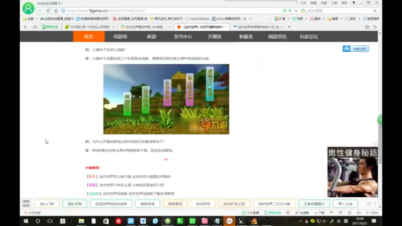Expand the 游戏 dropdown arrow
The width and height of the screenshot is (402, 226).
point(359,19)
